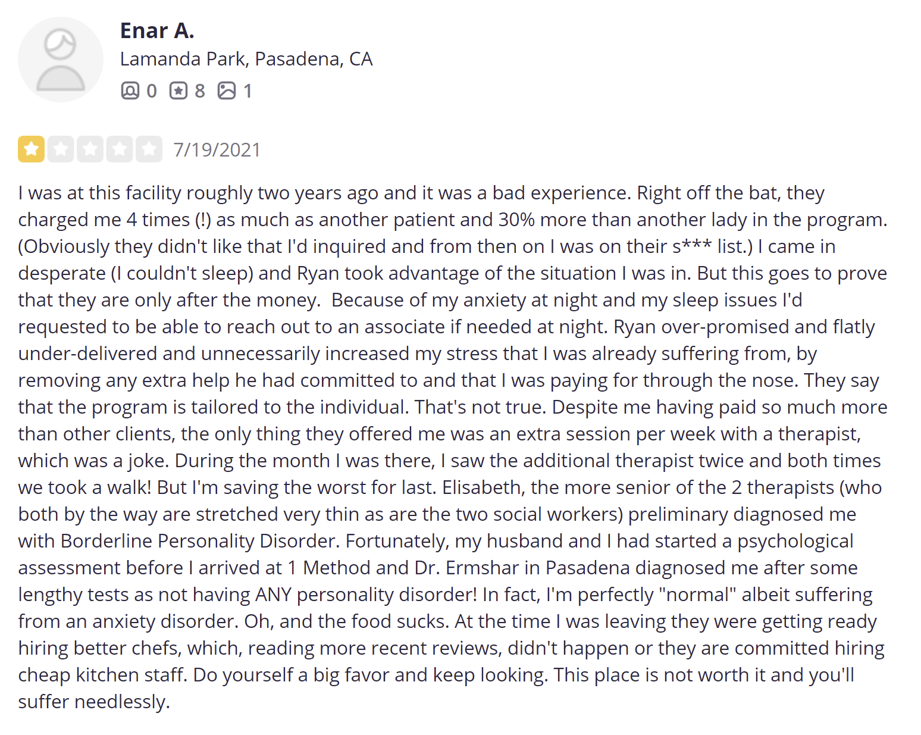Click the second empty rating star
Image resolution: width=921 pixels, height=735 pixels.
(x=61, y=149)
